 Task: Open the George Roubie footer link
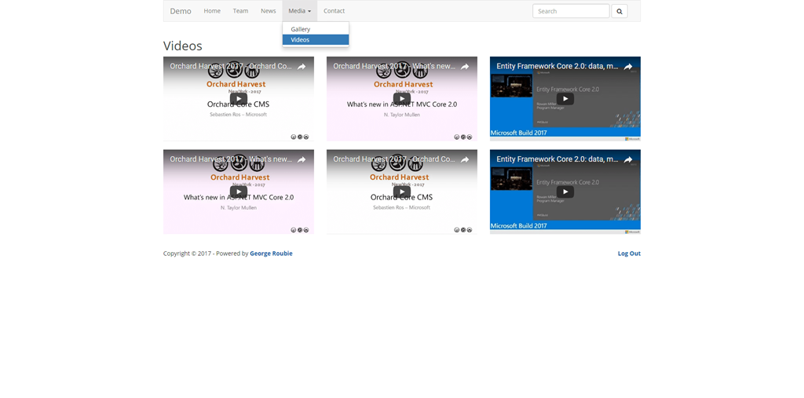tap(271, 254)
